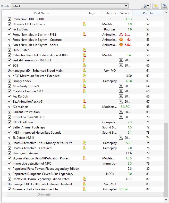Click flag icon for Enhanced Blood Main
This screenshot has height=203, width=169.
click(x=84, y=71)
